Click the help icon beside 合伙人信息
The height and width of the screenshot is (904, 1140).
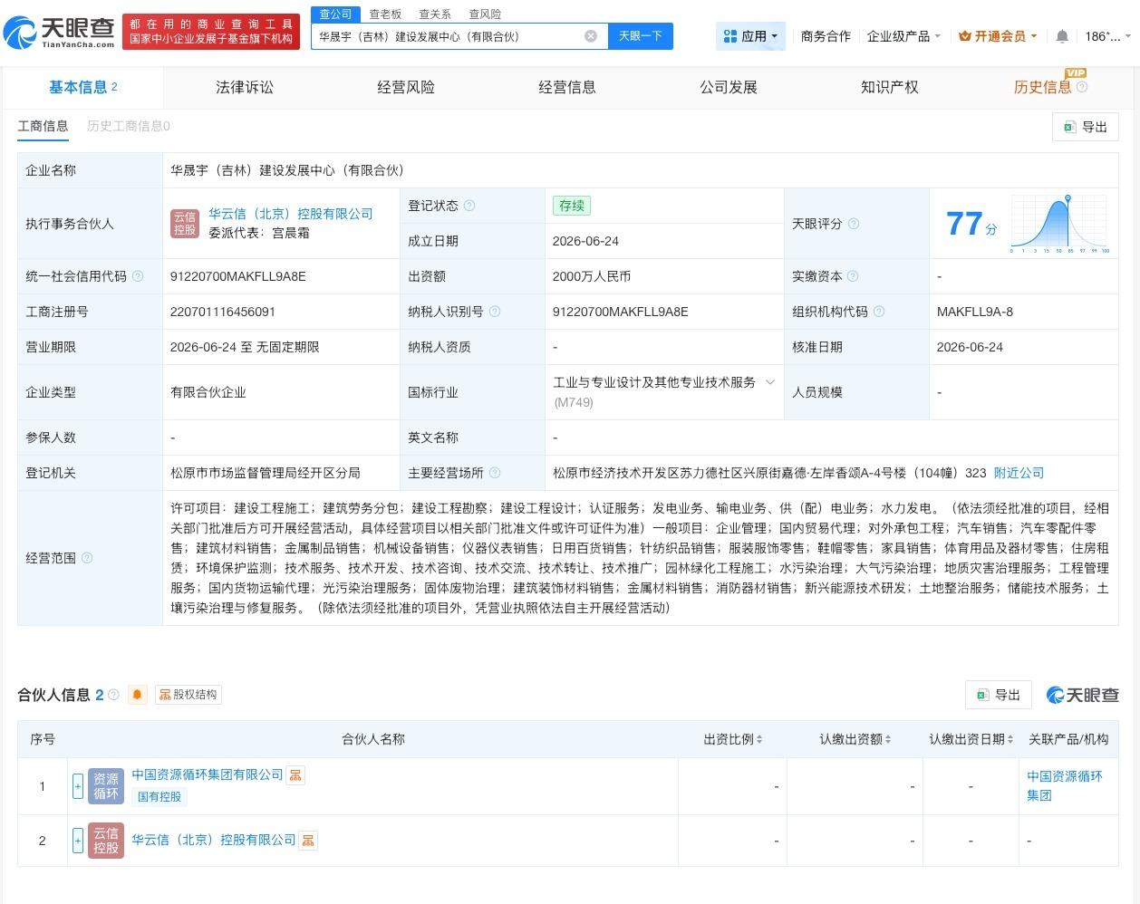click(113, 695)
